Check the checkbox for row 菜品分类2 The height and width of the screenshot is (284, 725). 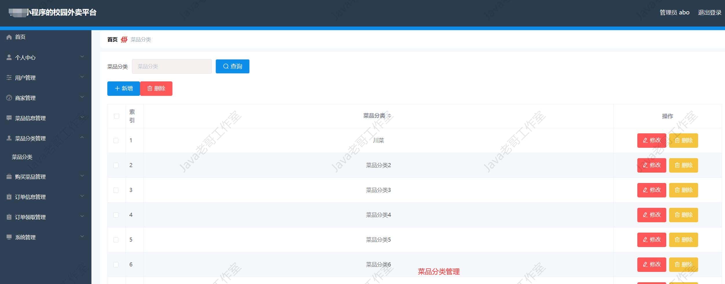coord(116,165)
